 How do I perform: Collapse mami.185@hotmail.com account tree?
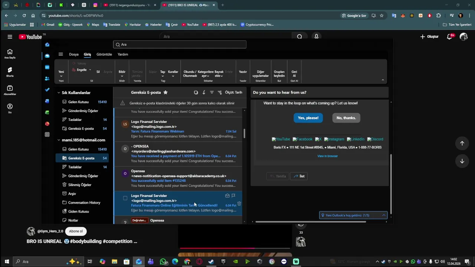pos(59,140)
